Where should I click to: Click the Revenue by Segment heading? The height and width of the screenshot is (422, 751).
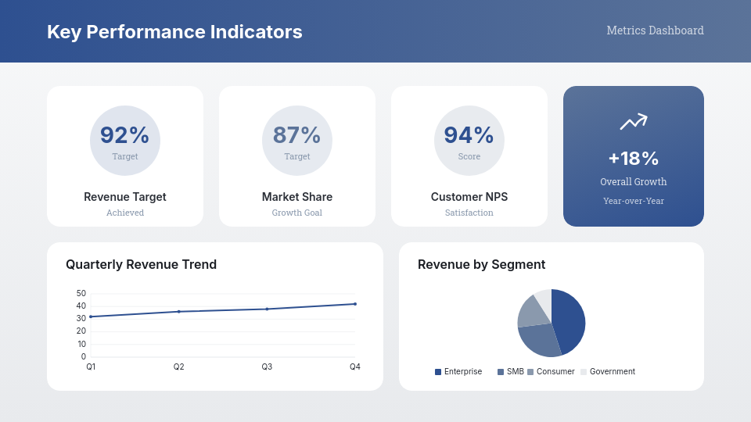pos(481,265)
